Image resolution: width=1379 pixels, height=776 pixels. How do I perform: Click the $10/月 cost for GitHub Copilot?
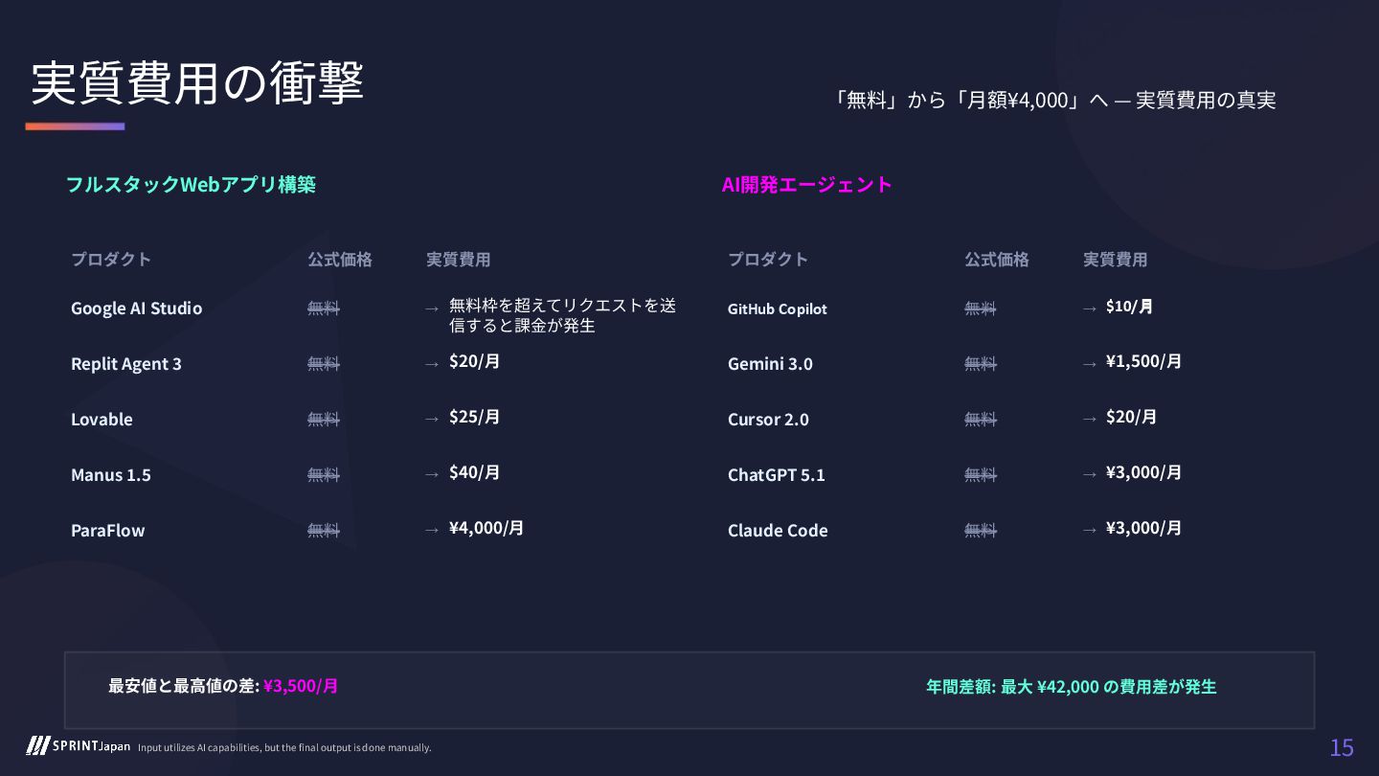(1129, 307)
